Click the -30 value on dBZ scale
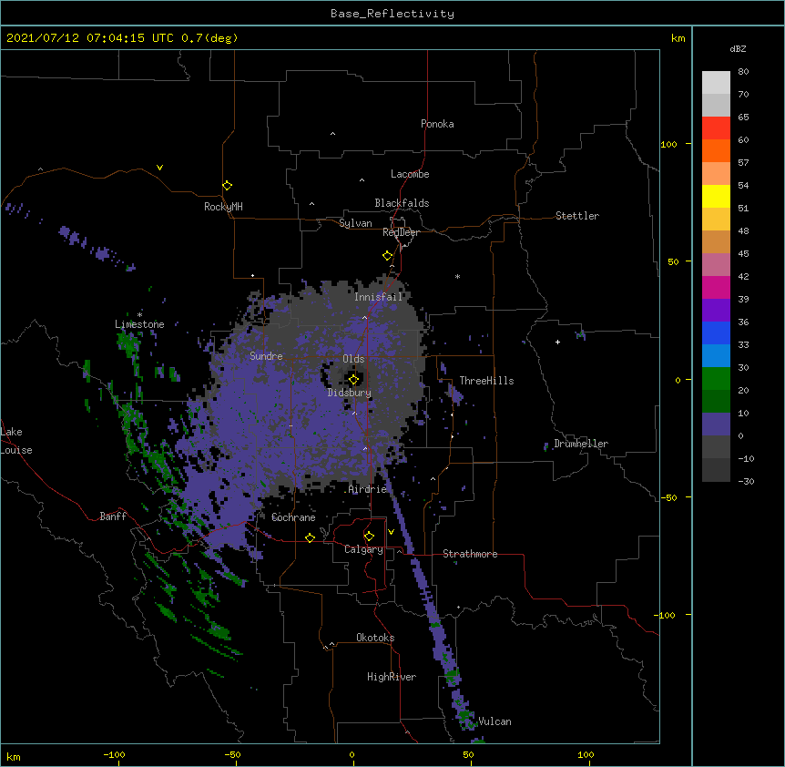The image size is (785, 767). [746, 481]
